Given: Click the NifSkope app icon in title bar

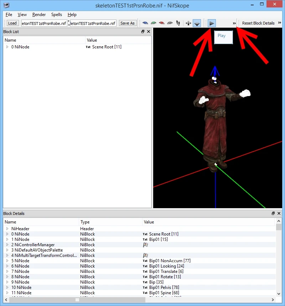Looking at the screenshot, I should tap(6, 5).
